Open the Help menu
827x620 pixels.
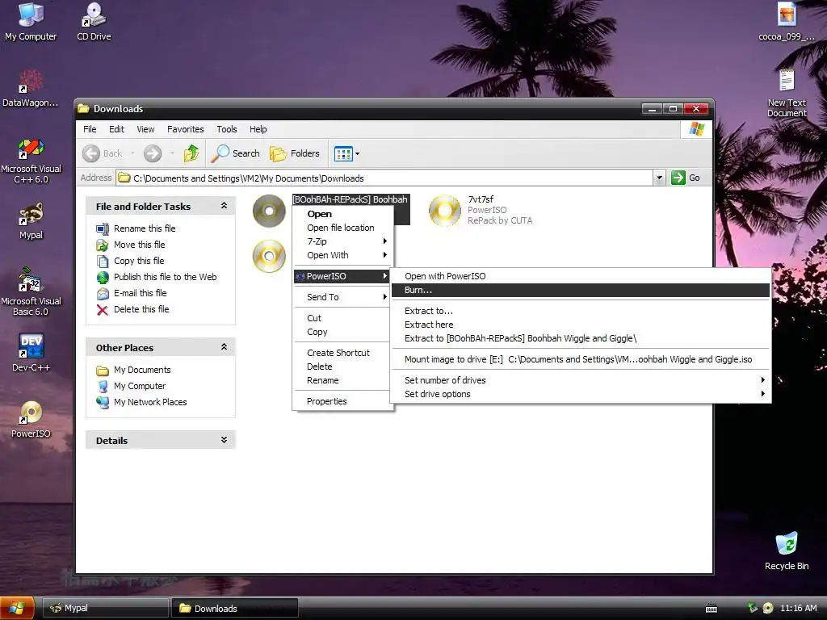coord(258,129)
